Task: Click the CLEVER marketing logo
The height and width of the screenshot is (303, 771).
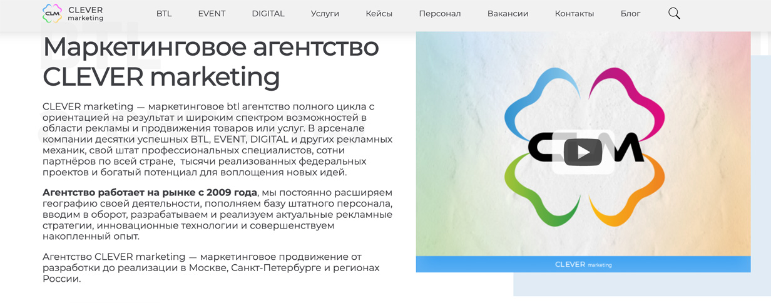Action: click(73, 13)
